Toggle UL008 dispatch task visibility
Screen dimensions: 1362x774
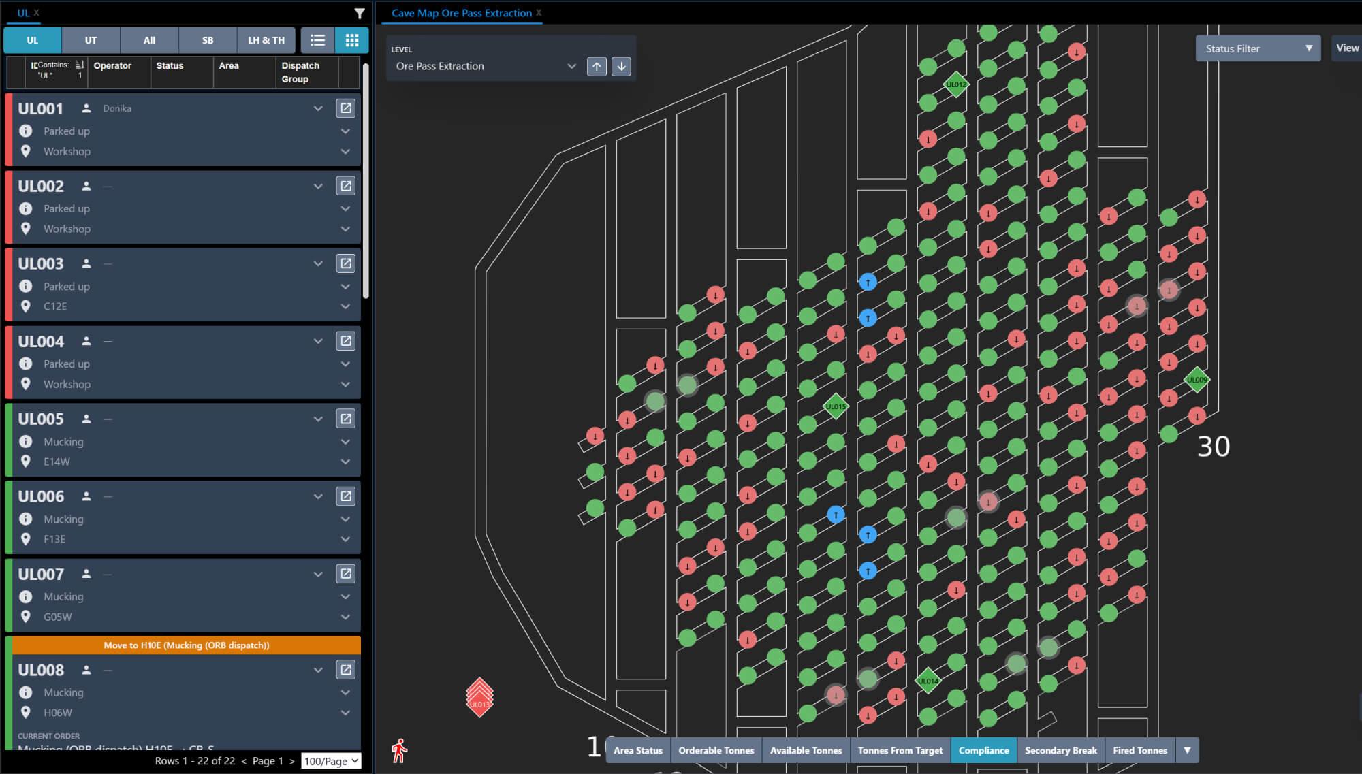(320, 669)
